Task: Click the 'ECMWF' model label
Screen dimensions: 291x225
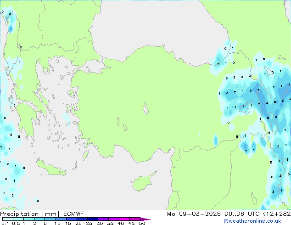Action: [x=74, y=214]
